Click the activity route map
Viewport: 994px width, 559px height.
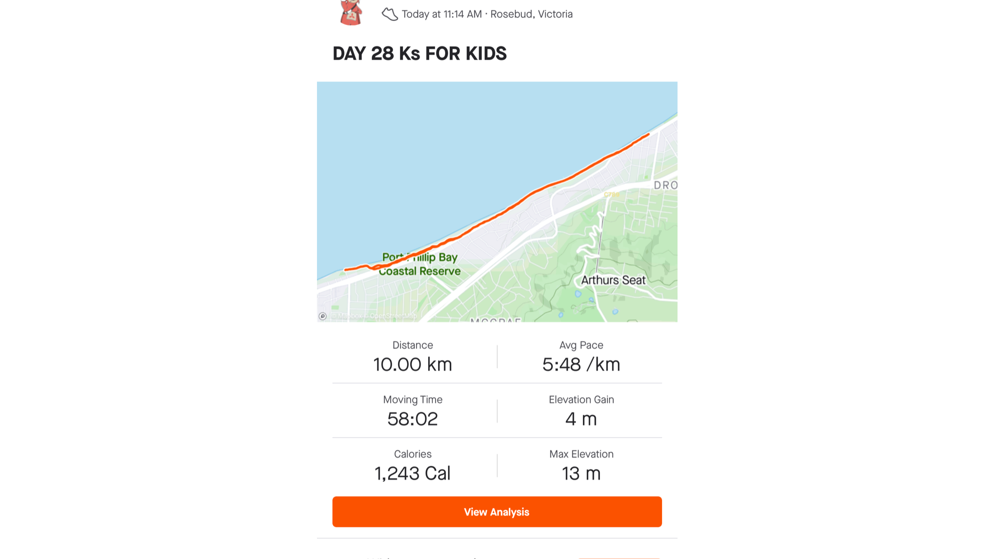point(497,201)
